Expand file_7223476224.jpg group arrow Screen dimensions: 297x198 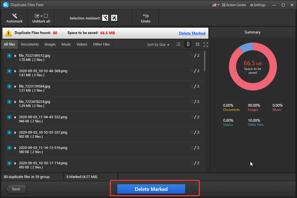point(15,102)
